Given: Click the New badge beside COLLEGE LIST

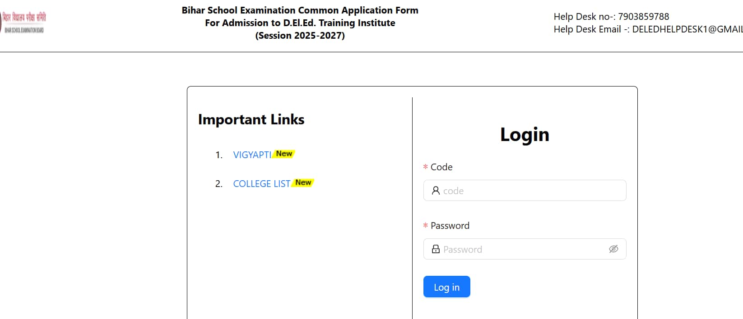Looking at the screenshot, I should [303, 182].
